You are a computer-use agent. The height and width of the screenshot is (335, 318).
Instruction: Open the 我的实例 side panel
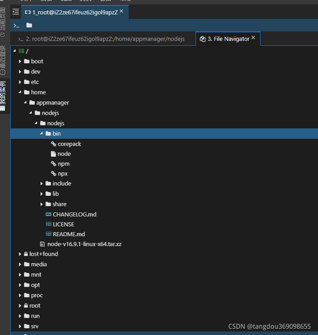tap(3, 96)
